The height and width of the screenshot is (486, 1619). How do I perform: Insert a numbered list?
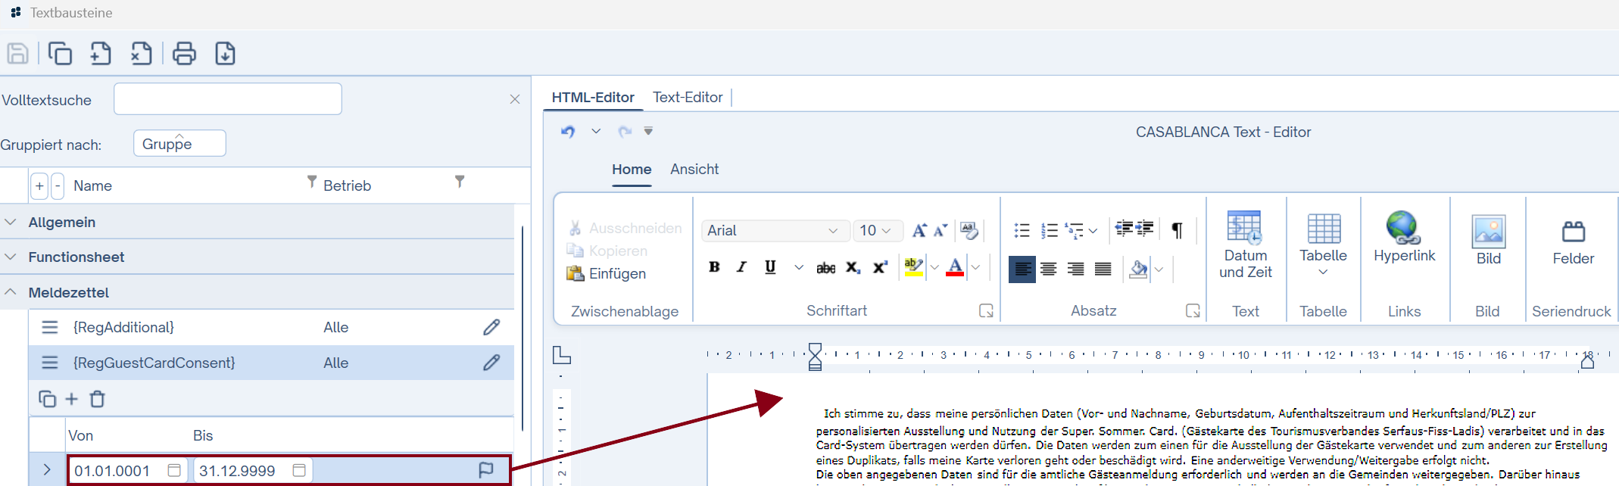(1050, 230)
